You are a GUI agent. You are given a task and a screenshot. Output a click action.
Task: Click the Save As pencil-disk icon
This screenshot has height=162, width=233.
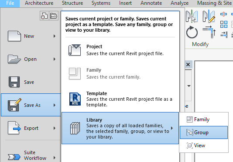[14, 105]
